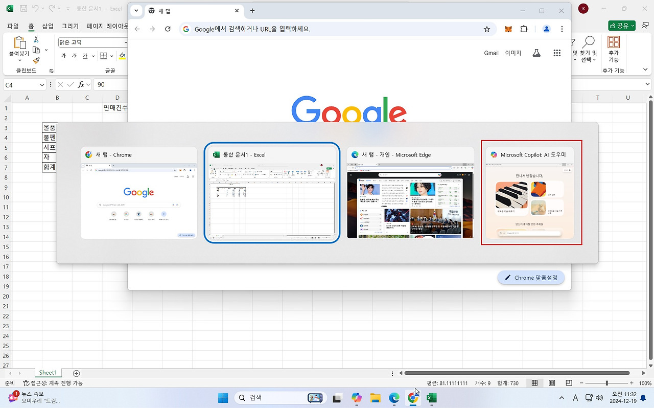654x408 pixels.
Task: Open a new tab in Chrome
Action: [252, 11]
